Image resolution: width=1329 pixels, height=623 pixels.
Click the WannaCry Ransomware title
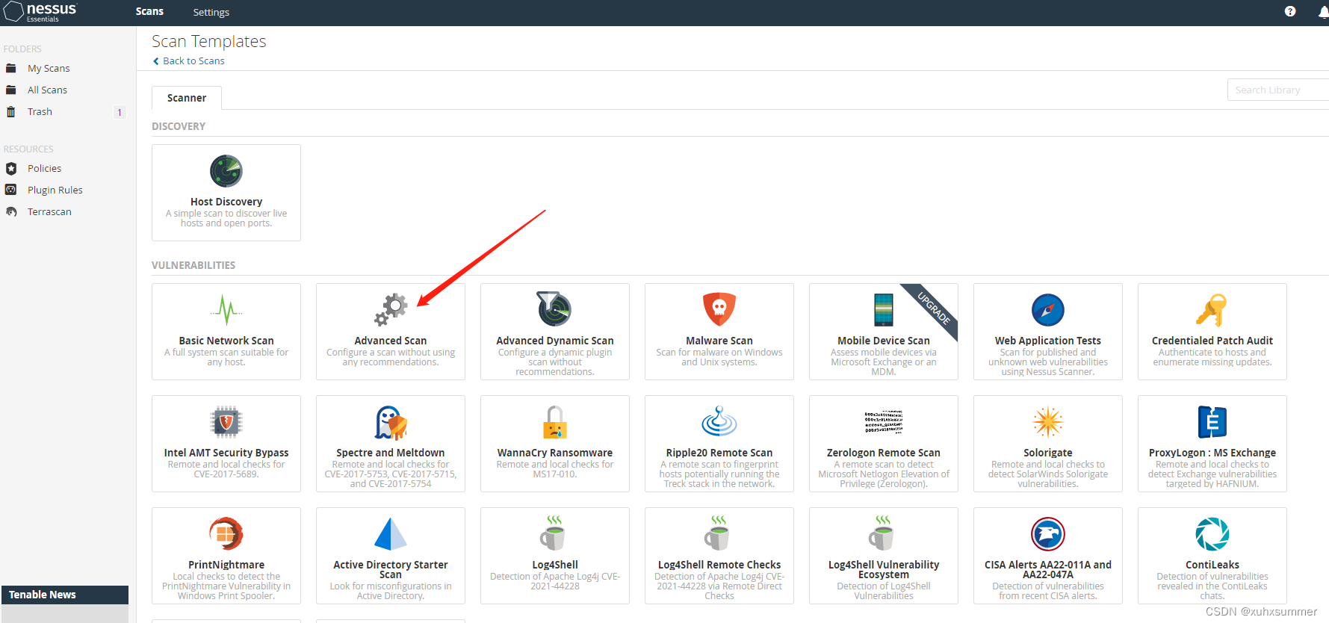(555, 453)
